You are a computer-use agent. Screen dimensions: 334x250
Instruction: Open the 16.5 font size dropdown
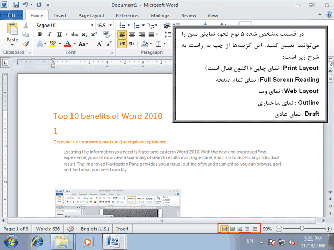[110, 26]
